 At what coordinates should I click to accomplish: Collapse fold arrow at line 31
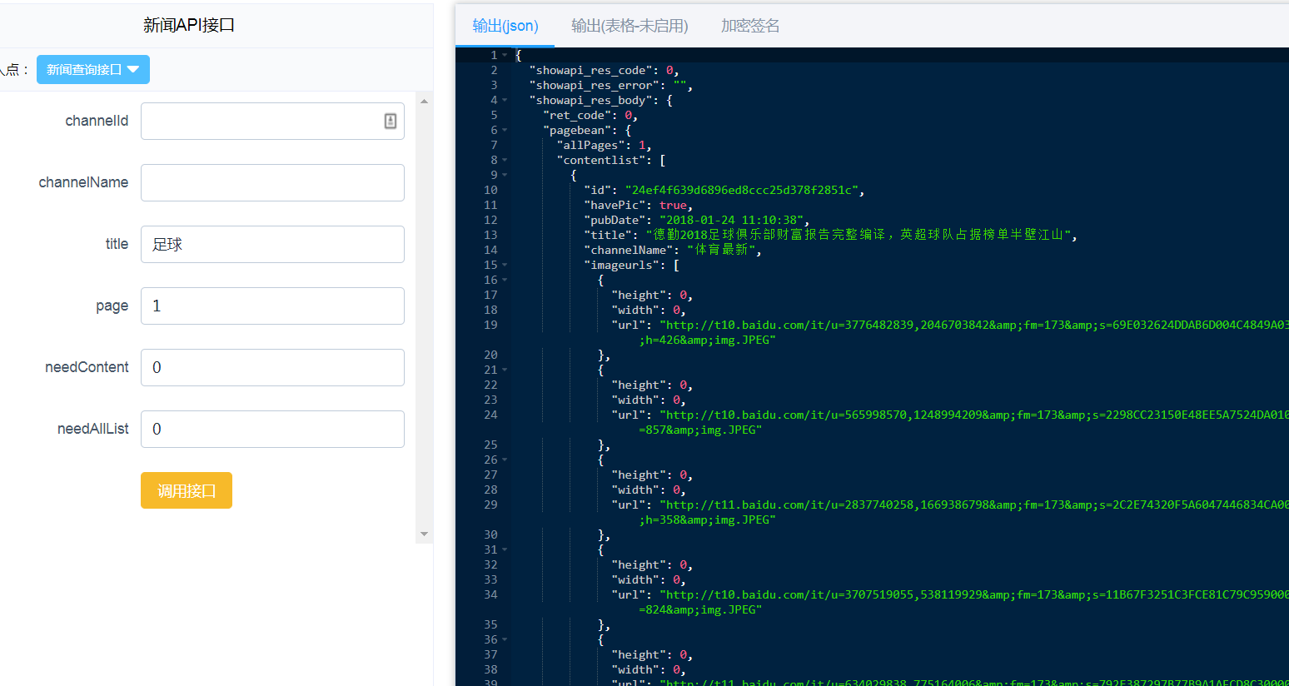click(505, 549)
